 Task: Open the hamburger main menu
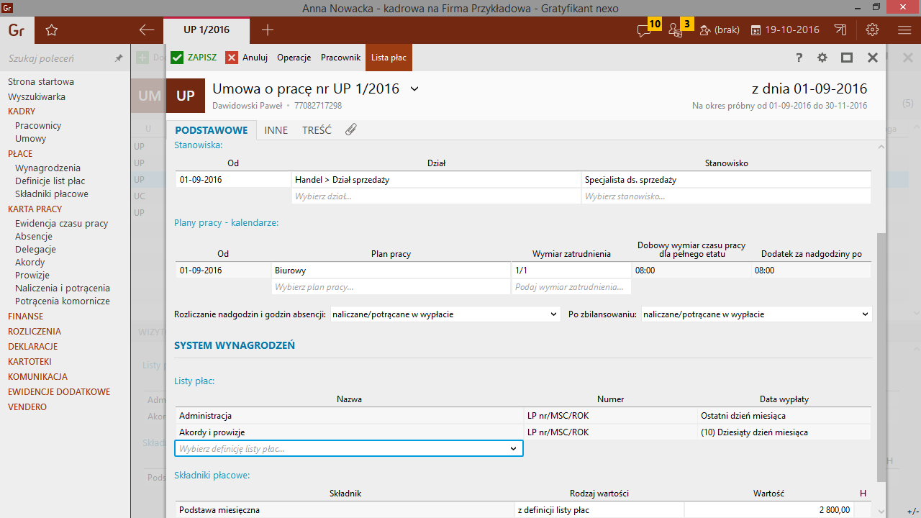[904, 30]
